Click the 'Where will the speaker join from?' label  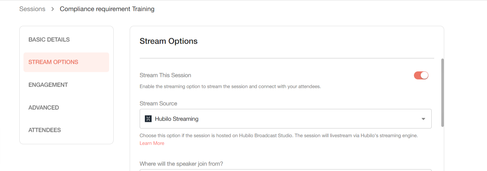[181, 164]
